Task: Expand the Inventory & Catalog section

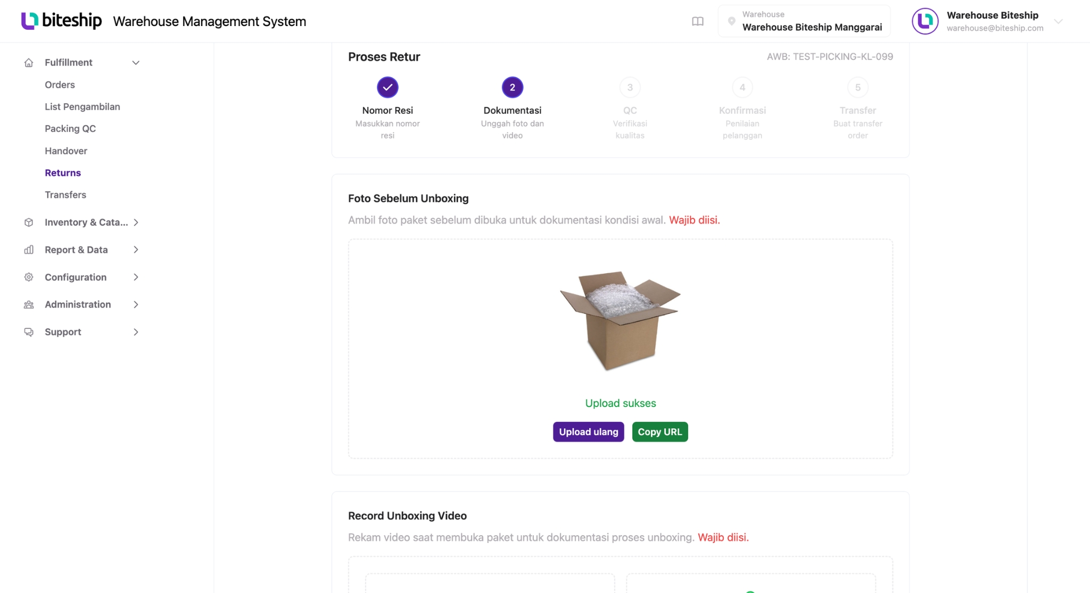Action: [136, 223]
